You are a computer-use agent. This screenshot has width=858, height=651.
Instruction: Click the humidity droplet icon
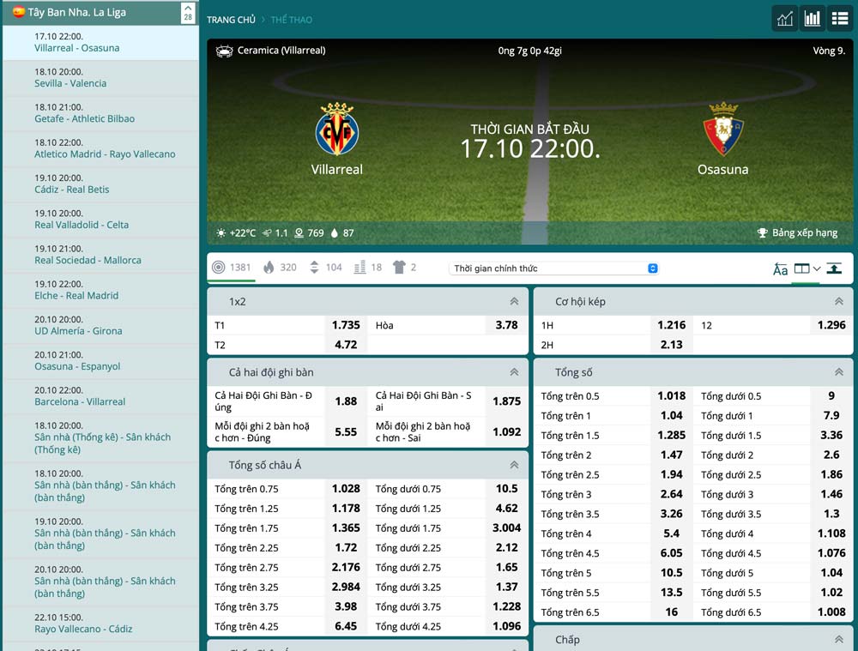pos(335,233)
